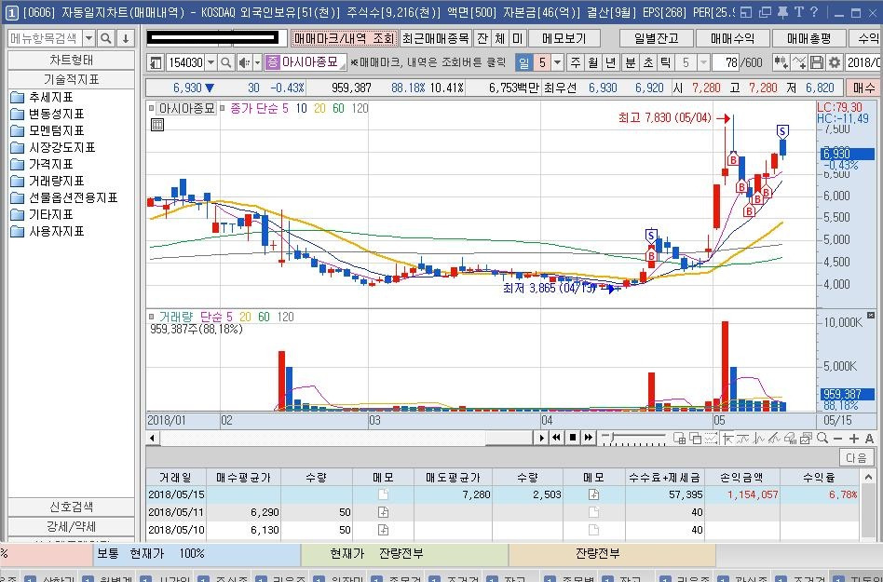The height and width of the screenshot is (582, 883).
Task: Open the 강세/약세 section tab
Action: click(72, 527)
